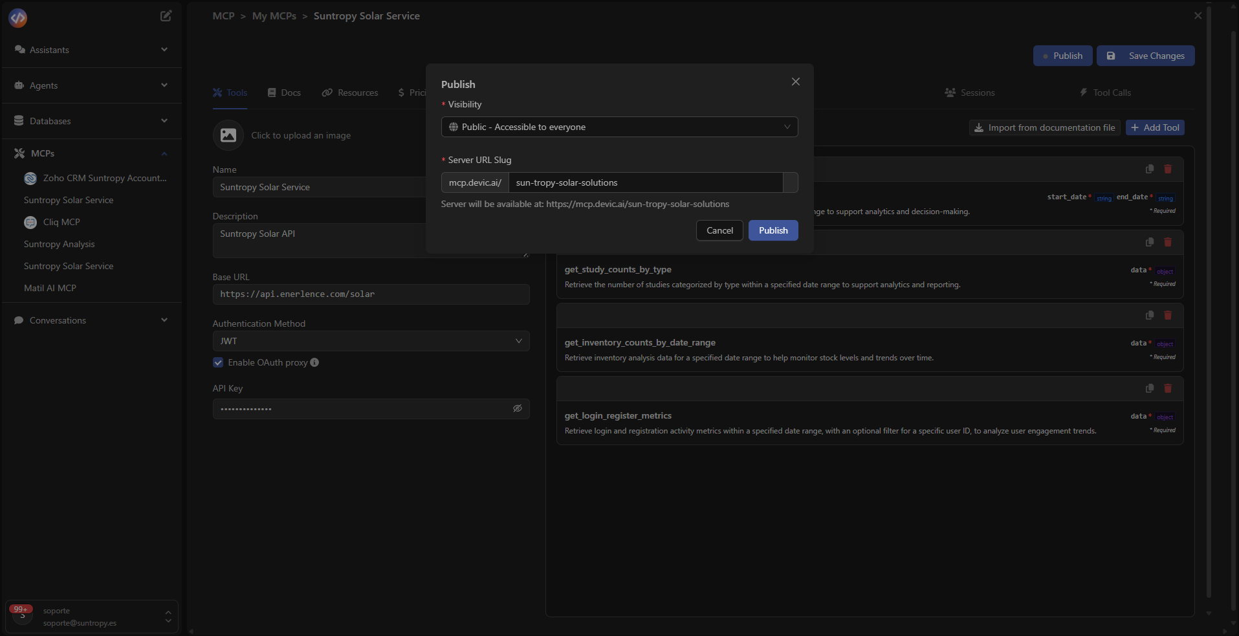
Task: Click Publish in the dialog
Action: [x=773, y=230]
